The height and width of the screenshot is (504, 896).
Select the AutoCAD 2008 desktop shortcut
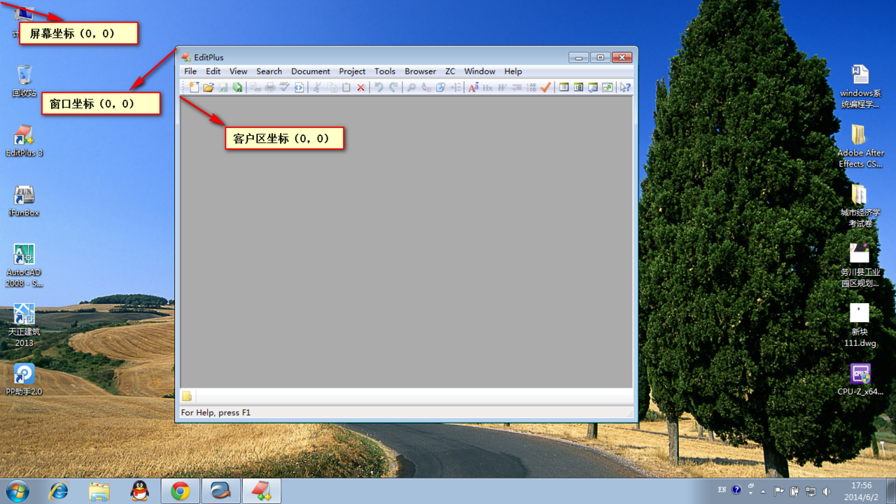coord(24,266)
